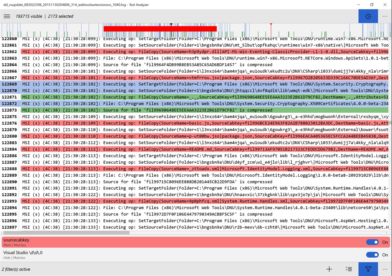The height and width of the screenshot is (276, 392).
Task: Select line 122888 FileCopy _zttoadx.xml
Action: click(195, 169)
